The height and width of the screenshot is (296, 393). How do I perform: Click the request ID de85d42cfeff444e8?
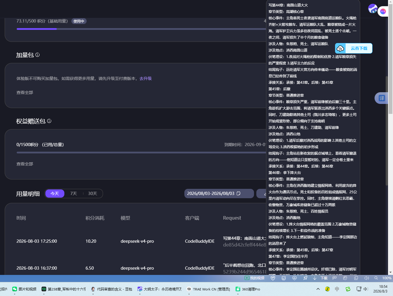point(245,245)
